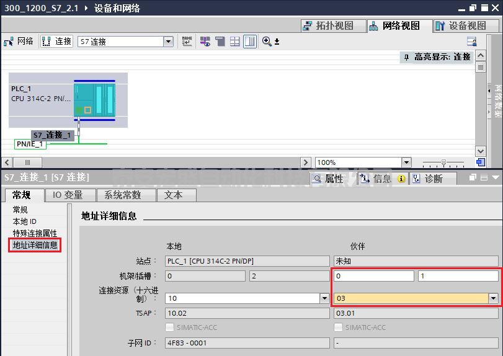
Task: Select the 连接 connections mode button
Action: [x=57, y=42]
